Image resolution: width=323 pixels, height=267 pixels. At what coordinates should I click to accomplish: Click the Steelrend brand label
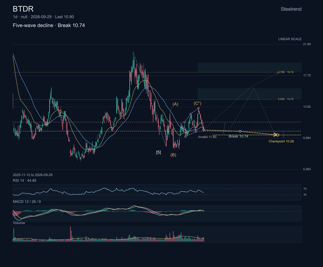[x=291, y=9]
